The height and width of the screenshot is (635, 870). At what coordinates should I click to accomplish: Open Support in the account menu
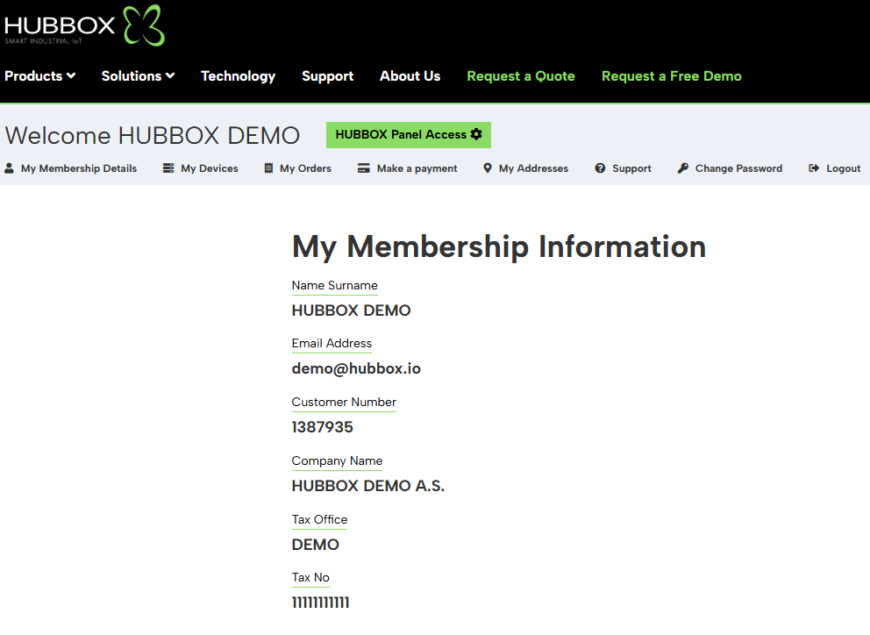pos(623,168)
